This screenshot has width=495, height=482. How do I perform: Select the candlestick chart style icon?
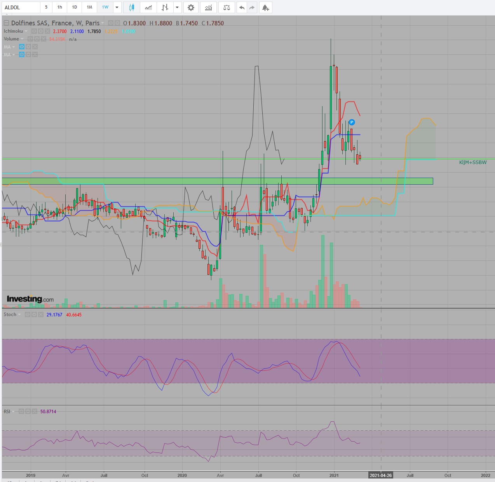pyautogui.click(x=132, y=7)
